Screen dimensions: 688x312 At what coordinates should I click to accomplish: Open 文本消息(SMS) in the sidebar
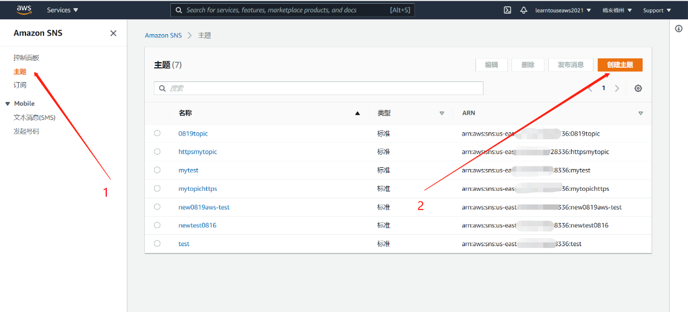click(35, 117)
